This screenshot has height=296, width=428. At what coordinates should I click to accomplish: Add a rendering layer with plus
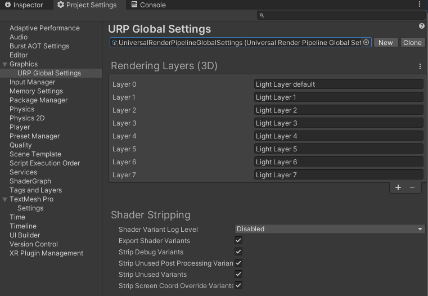(398, 187)
